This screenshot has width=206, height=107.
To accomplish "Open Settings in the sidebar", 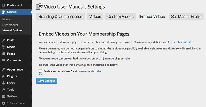I will pyautogui.click(x=12, y=96).
